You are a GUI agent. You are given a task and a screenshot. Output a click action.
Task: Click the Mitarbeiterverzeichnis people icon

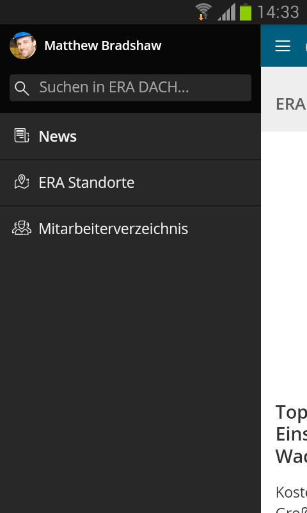[x=22, y=228]
